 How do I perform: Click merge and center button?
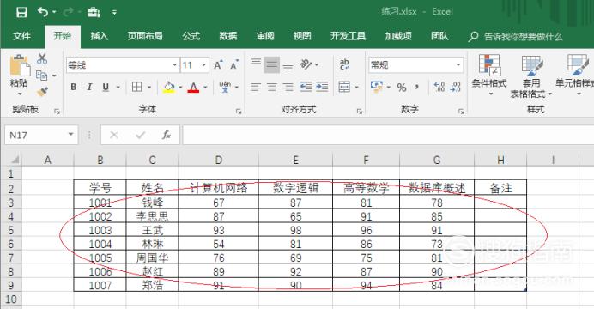click(x=344, y=87)
